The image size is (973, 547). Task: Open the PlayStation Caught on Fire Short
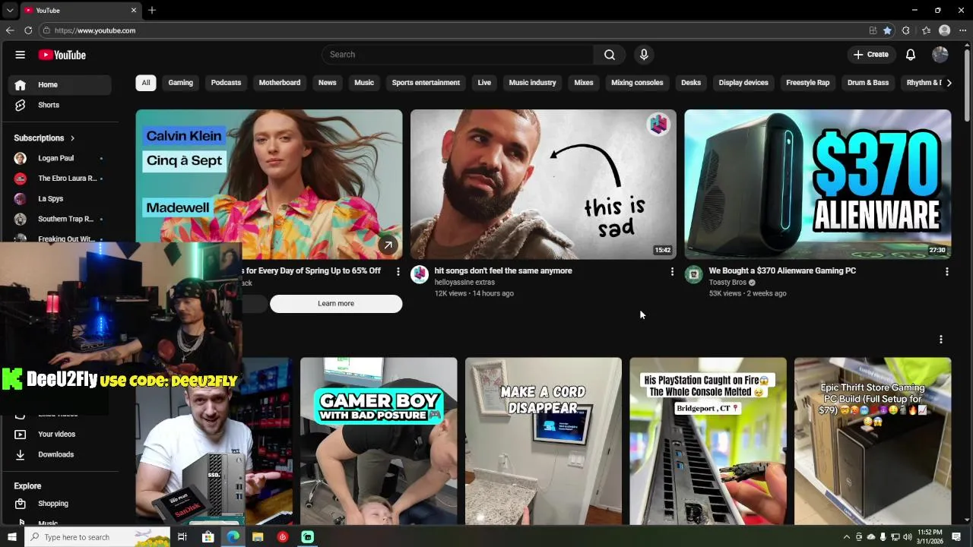pyautogui.click(x=708, y=441)
